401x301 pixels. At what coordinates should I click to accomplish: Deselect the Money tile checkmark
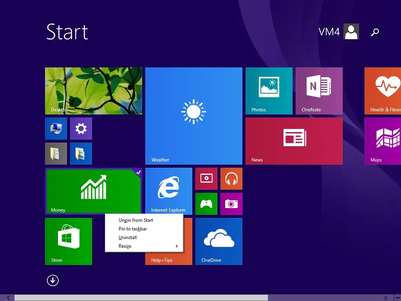tap(138, 172)
